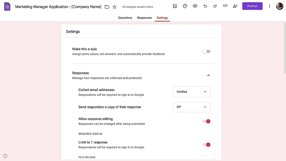Add collaborators with the person-plus icon

coord(235,6)
